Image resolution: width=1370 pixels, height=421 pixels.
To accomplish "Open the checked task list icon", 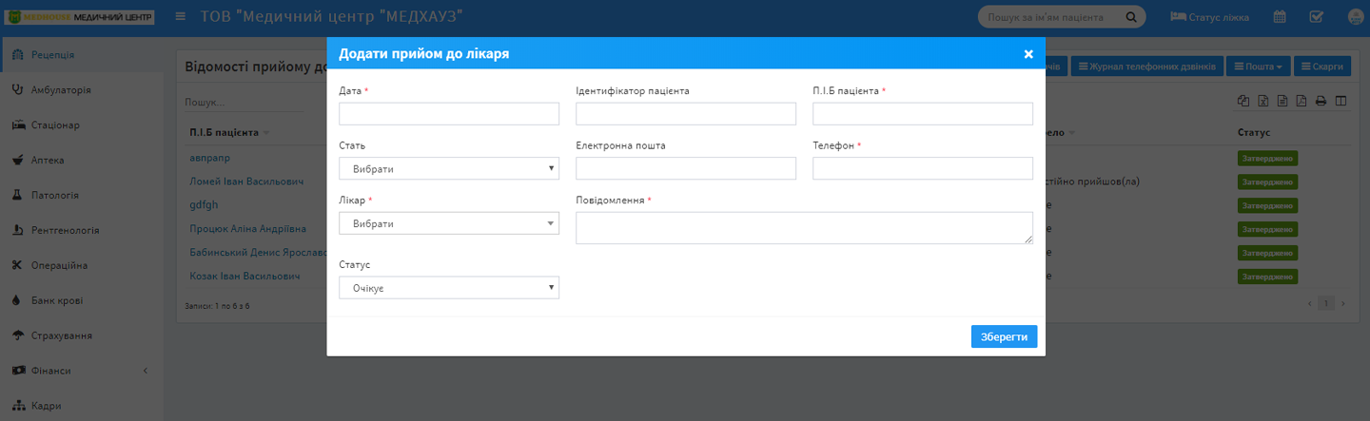I will click(x=1317, y=17).
